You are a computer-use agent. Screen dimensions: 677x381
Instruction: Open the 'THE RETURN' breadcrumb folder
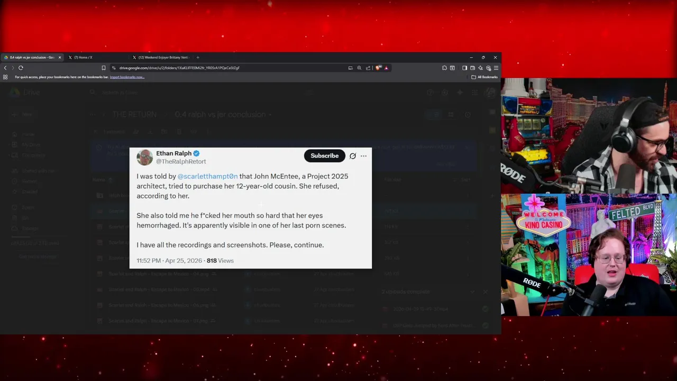click(134, 114)
